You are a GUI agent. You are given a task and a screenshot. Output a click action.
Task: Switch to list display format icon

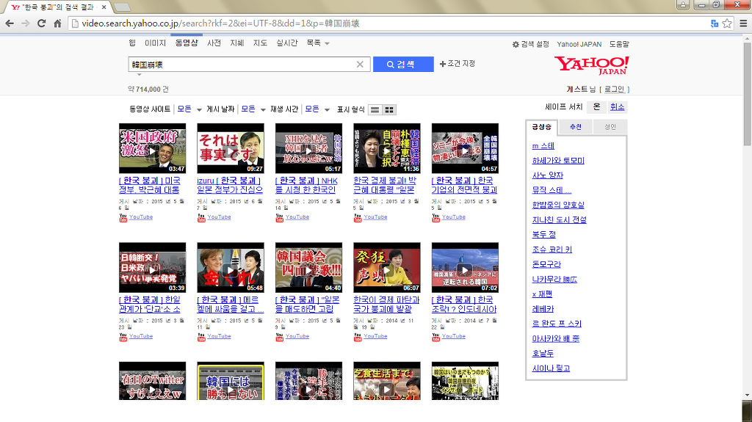pos(375,110)
